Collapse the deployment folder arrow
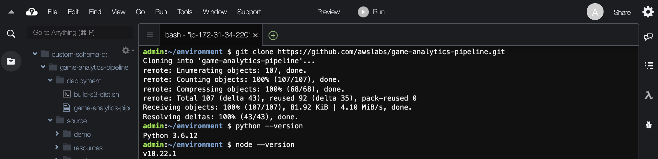This screenshot has width=658, height=159. pyautogui.click(x=50, y=80)
